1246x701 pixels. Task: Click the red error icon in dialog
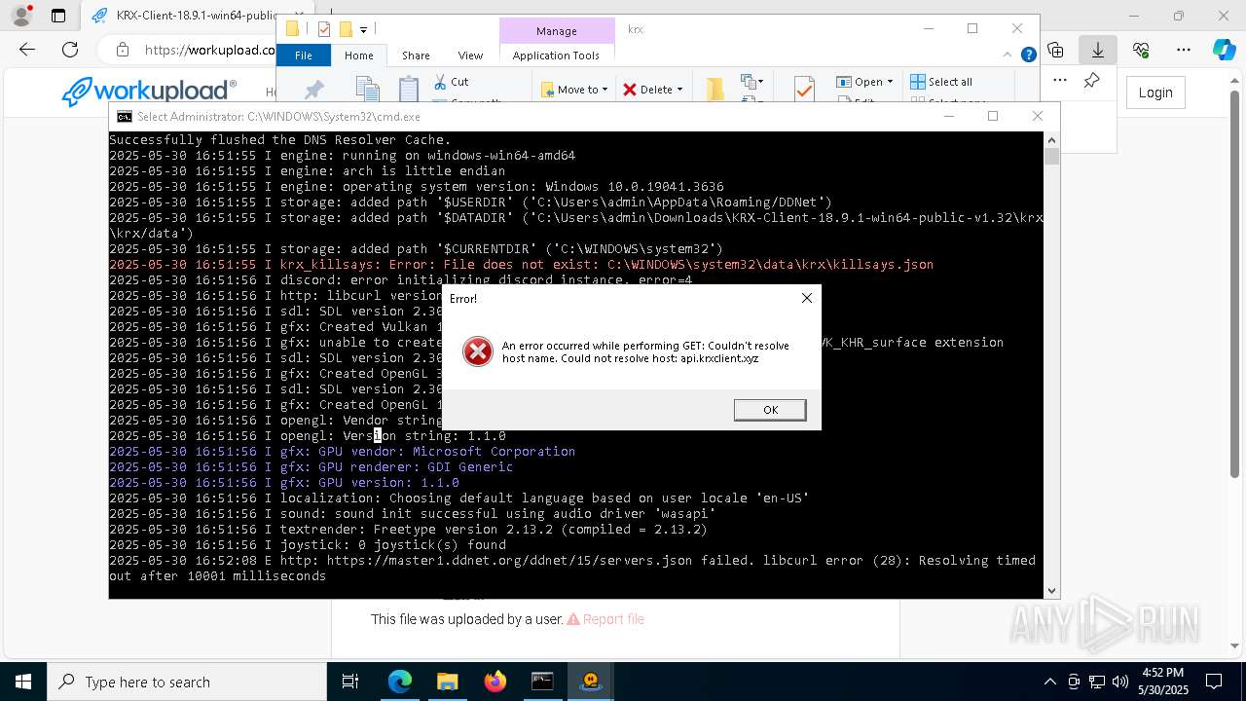[477, 351]
